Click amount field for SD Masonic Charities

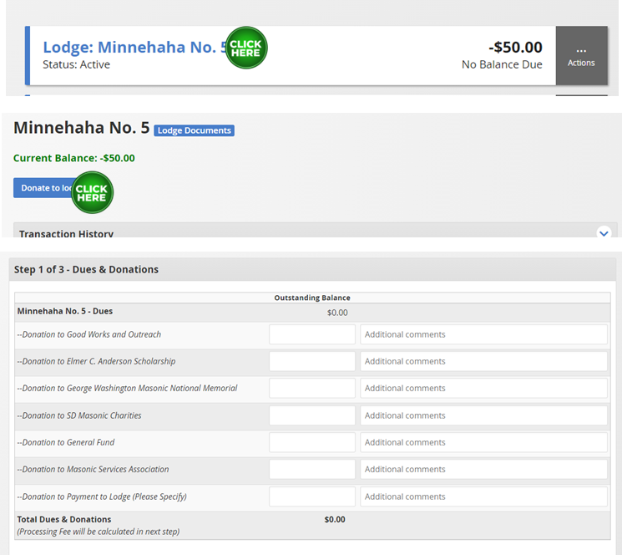311,415
